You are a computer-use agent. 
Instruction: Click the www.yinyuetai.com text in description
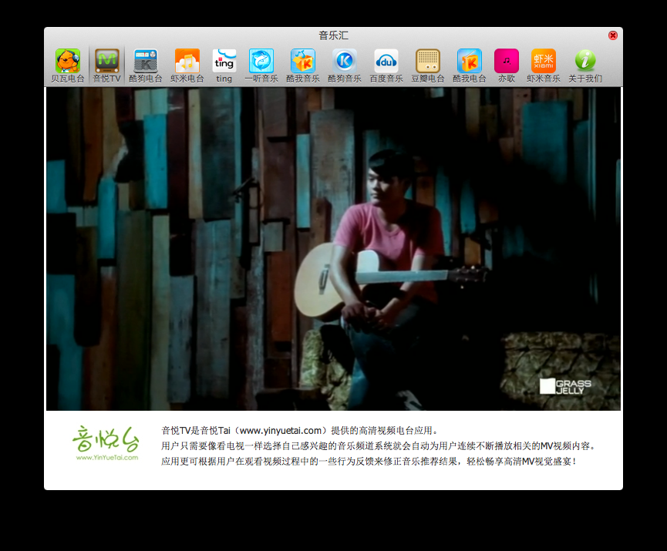(281, 431)
